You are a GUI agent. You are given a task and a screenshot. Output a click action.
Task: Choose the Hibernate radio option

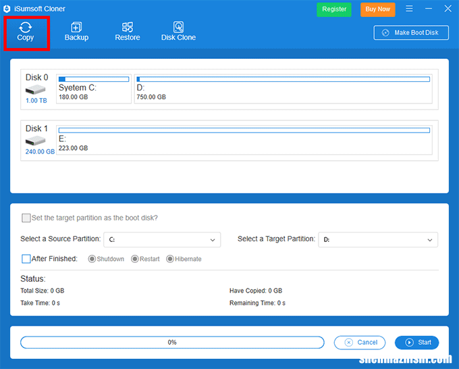coord(170,259)
